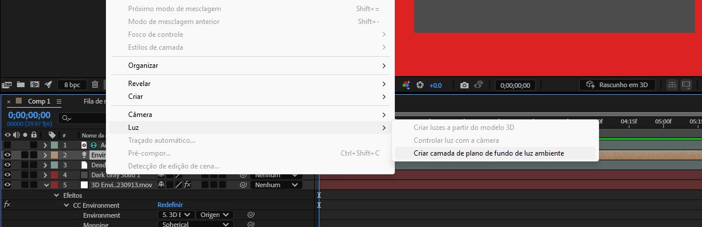The image size is (702, 227).
Task: Change label color of layer 2
Action: (54, 155)
